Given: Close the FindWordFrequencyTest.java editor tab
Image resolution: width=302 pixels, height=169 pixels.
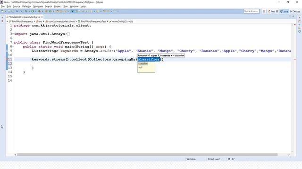Looking at the screenshot, I should [x=42, y=17].
